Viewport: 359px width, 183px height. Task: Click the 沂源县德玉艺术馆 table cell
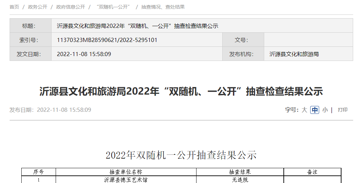126,180
